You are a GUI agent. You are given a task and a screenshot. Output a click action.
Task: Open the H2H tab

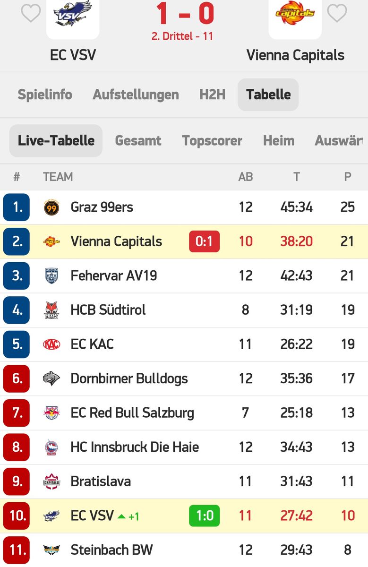tap(212, 94)
